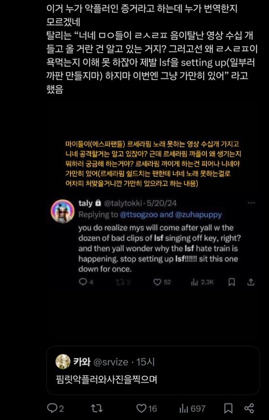Bookmark taly's embedded tweet
The image size is (269, 420).
[x=232, y=282]
